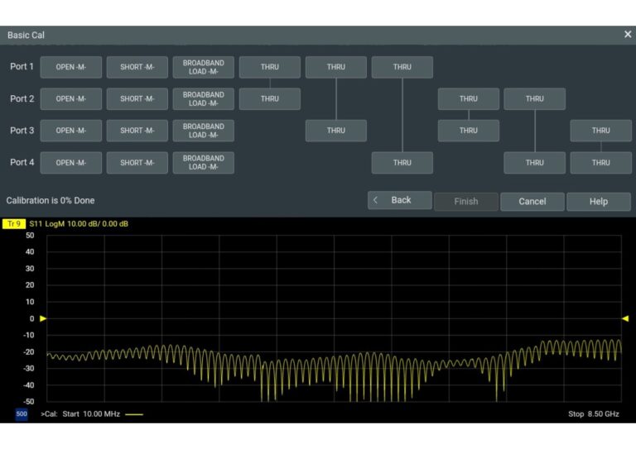Measure Port 3 OPEN -M- standard
Image resolution: width=636 pixels, height=449 pixels.
pyautogui.click(x=71, y=131)
